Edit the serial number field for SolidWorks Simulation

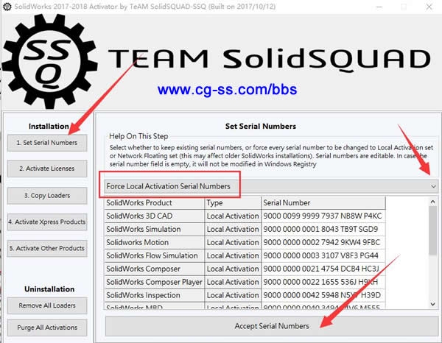pyautogui.click(x=323, y=229)
